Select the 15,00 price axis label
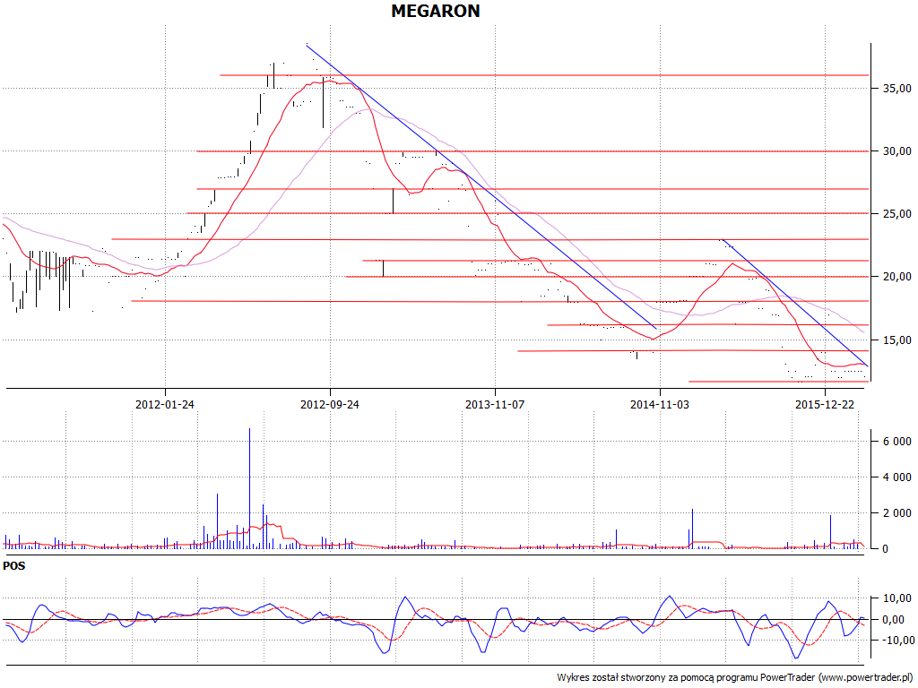 coord(897,340)
